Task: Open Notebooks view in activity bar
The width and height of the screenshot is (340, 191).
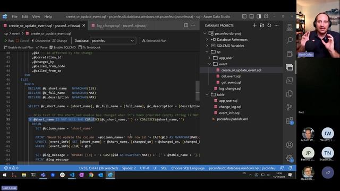Action: 290,54
